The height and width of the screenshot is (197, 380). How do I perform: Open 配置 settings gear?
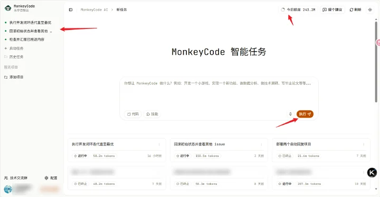tap(51, 178)
